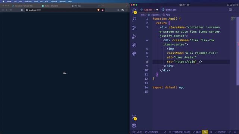The image size is (239, 134).
Task: Click Prettier in the status bar
Action: pos(220,132)
